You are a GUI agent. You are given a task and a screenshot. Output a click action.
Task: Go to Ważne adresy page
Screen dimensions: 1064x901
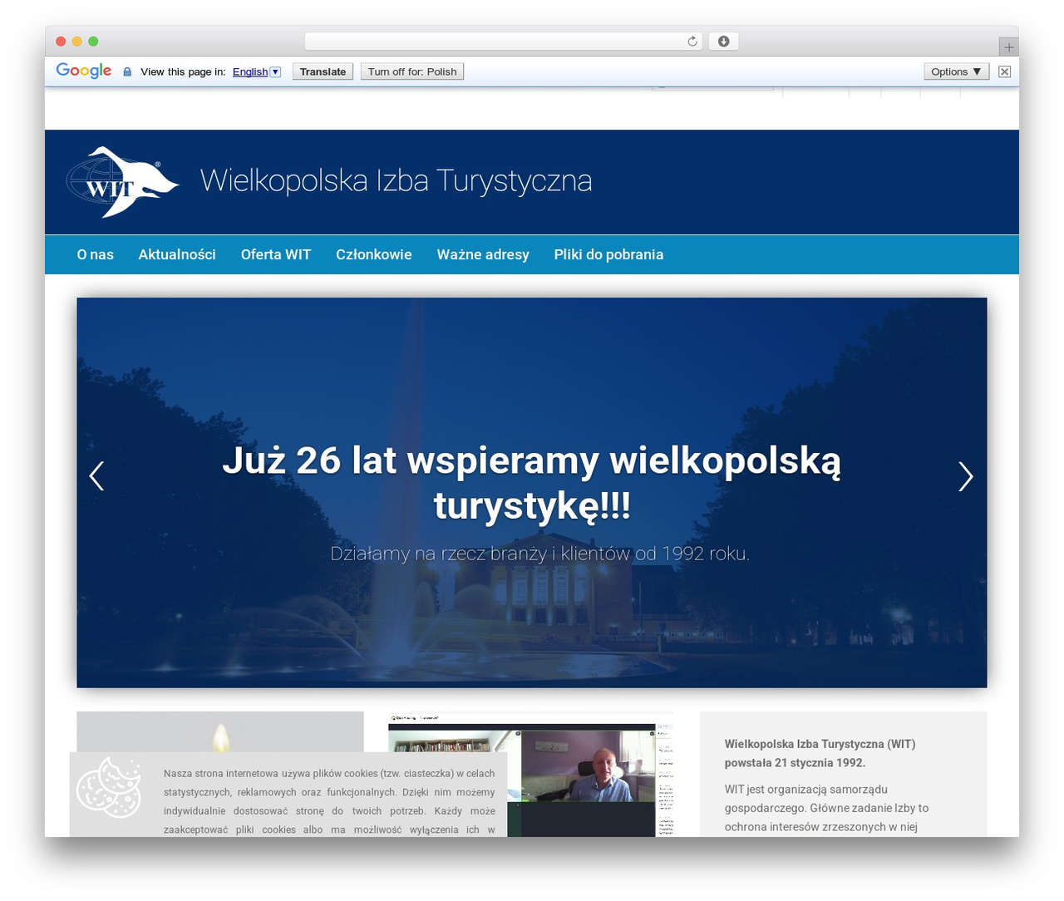coord(483,254)
